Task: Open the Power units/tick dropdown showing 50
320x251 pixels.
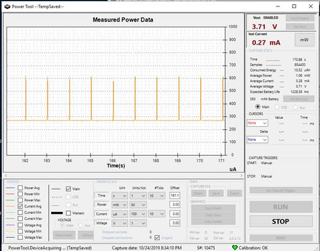Action: [x=138, y=205]
